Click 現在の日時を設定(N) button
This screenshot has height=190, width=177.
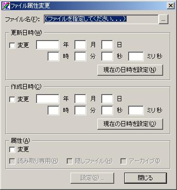point(130,70)
